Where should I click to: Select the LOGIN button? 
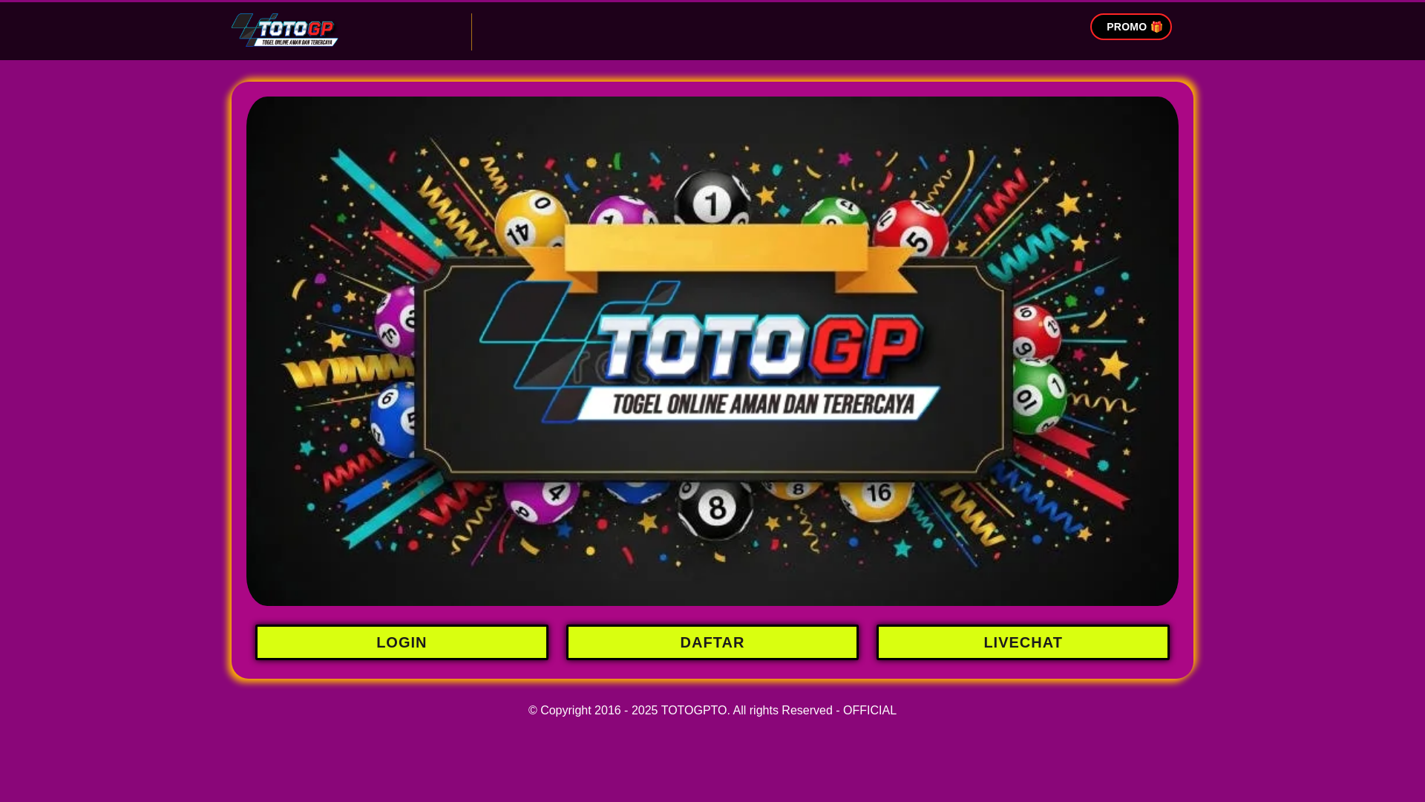402,642
